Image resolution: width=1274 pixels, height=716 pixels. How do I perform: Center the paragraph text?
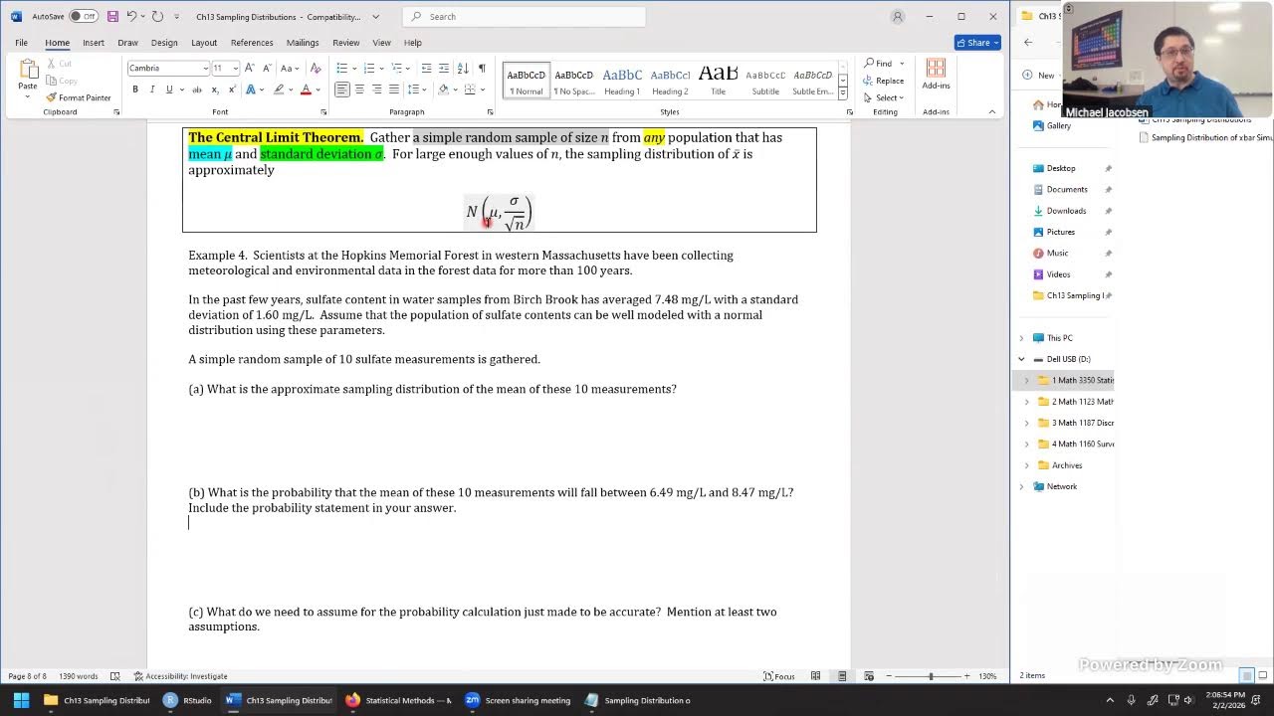click(359, 89)
